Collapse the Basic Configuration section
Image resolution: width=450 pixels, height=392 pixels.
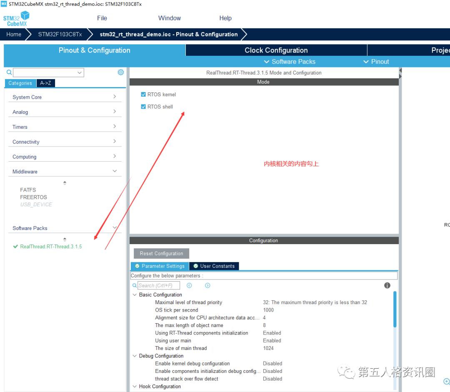click(135, 295)
